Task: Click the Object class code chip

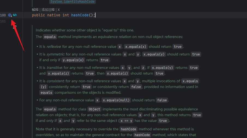Action: click(94, 109)
